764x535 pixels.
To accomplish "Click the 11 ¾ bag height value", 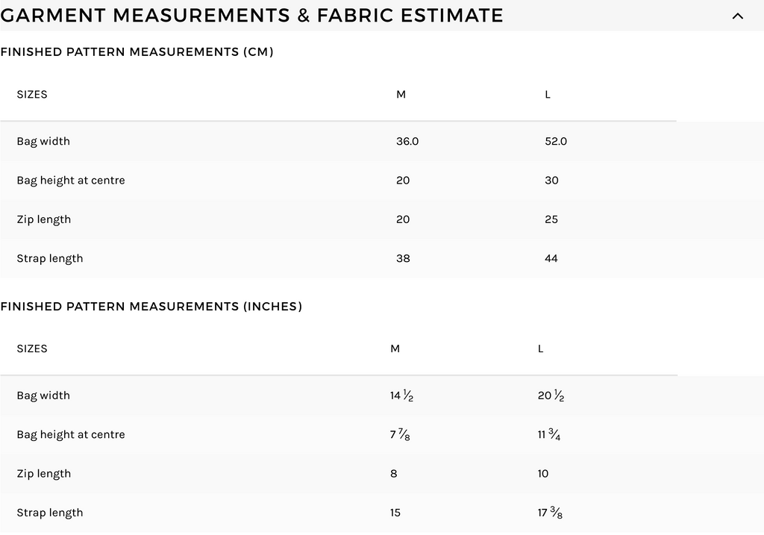I will [x=549, y=434].
